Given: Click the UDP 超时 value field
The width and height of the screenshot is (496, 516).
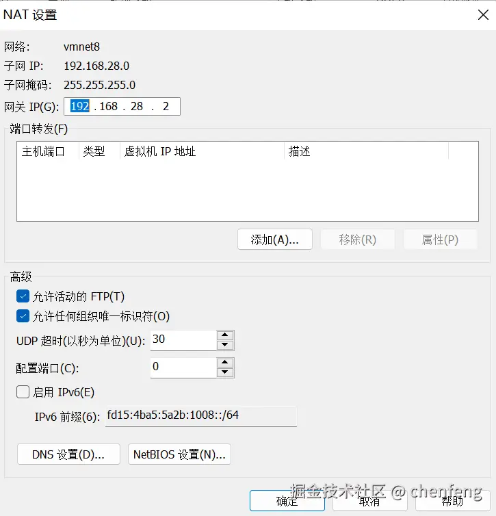Looking at the screenshot, I should point(183,340).
